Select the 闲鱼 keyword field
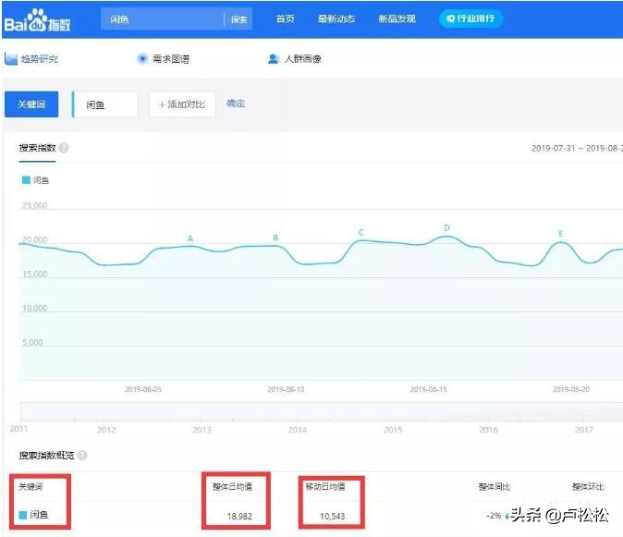This screenshot has width=623, height=537. click(x=105, y=104)
